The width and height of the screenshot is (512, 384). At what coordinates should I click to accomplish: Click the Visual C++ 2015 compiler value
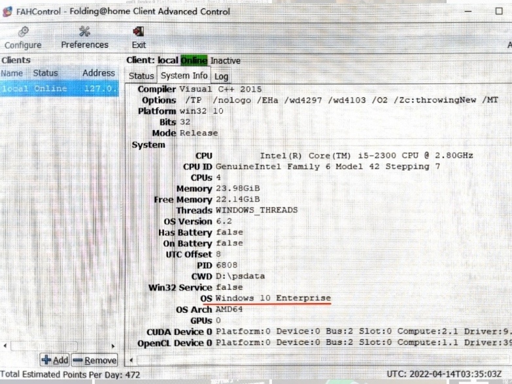pos(221,89)
